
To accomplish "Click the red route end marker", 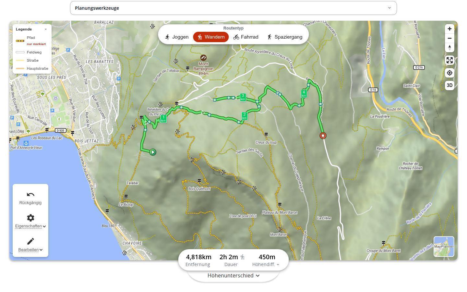I will click(323, 136).
